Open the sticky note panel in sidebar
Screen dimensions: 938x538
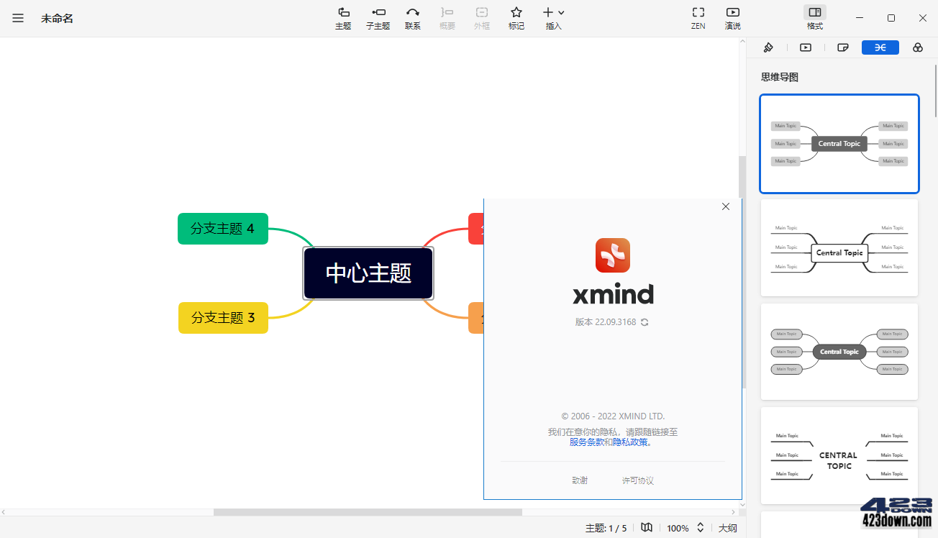coord(842,47)
